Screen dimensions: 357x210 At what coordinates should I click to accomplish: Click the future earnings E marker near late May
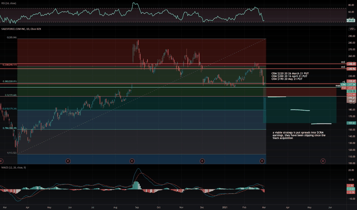point(323,161)
